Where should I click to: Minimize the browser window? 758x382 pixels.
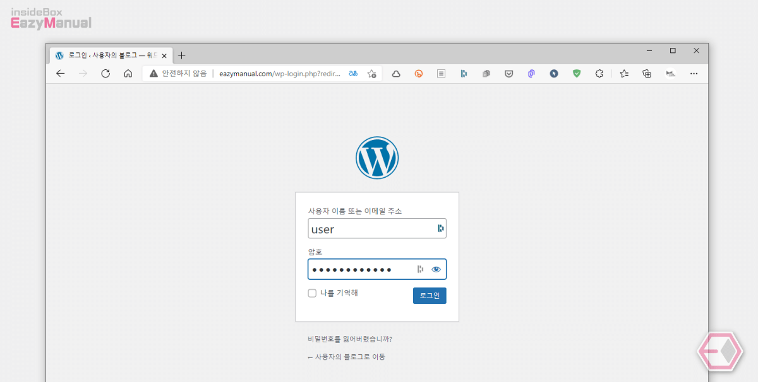pyautogui.click(x=649, y=50)
